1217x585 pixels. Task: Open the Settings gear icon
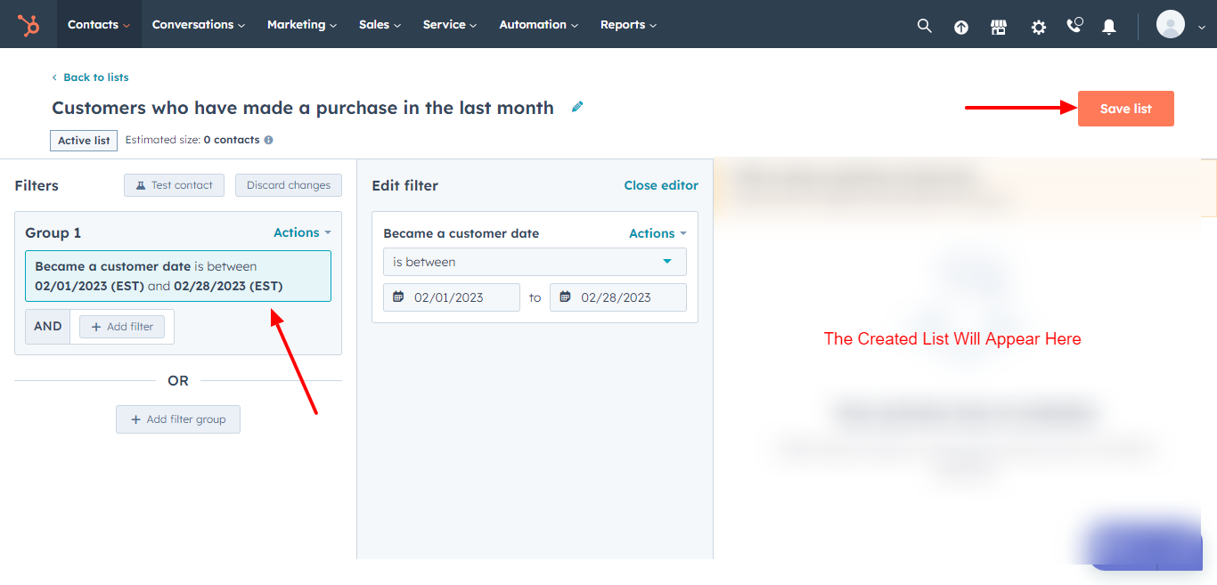click(x=1038, y=27)
